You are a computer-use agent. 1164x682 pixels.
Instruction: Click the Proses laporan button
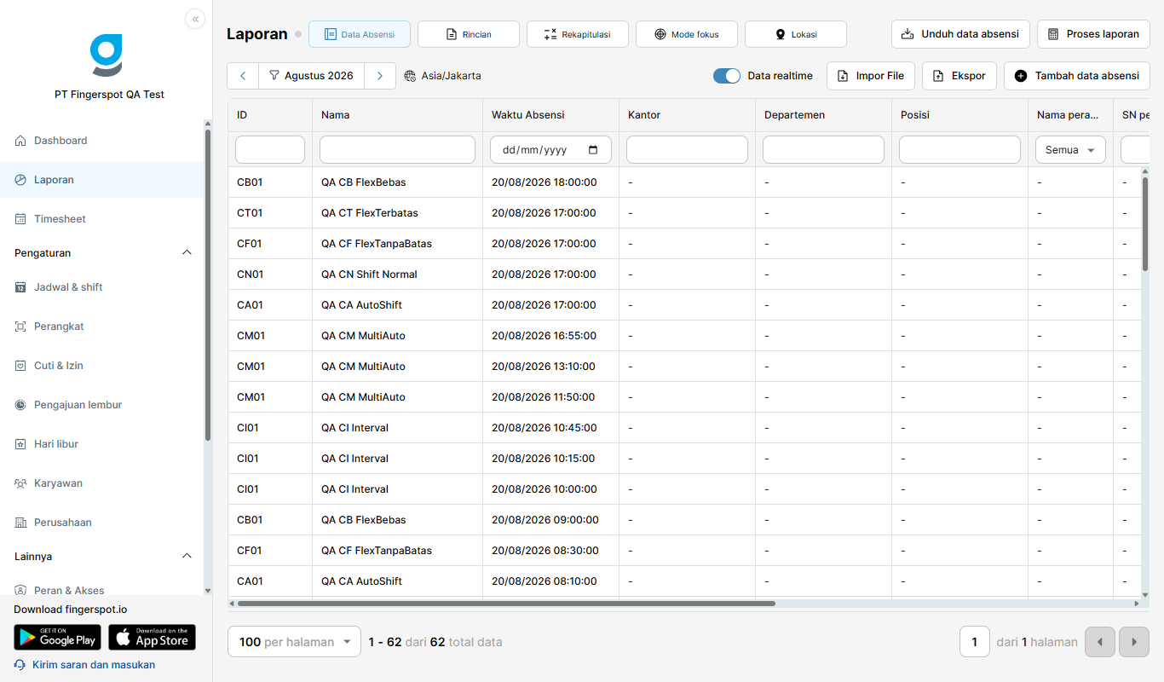click(x=1093, y=34)
